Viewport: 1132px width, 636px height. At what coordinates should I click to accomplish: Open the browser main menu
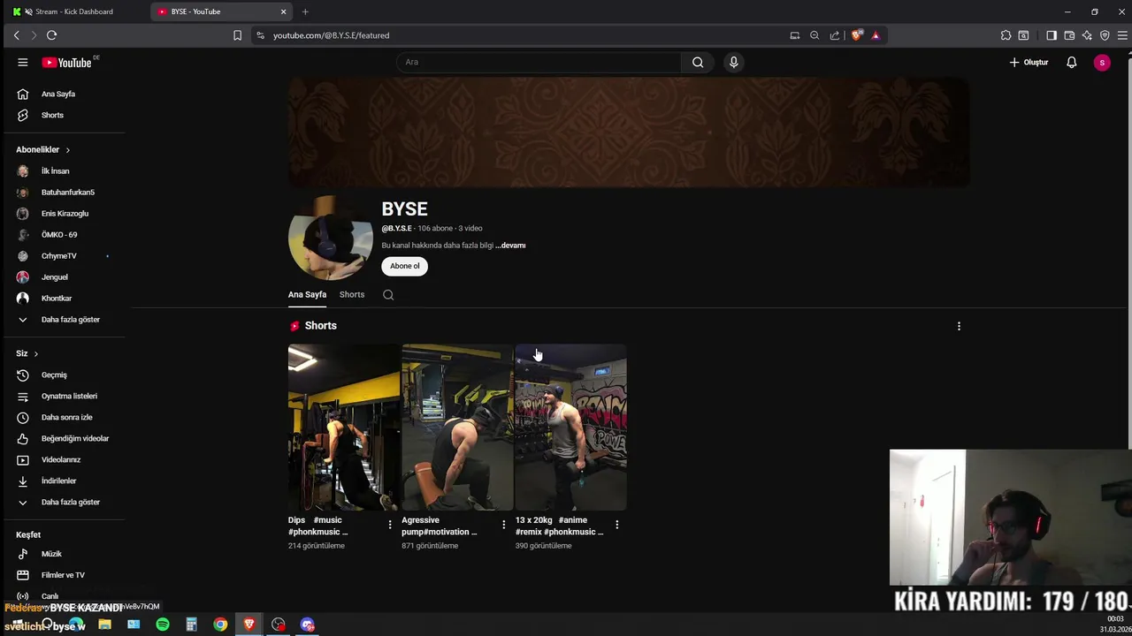(x=1123, y=35)
